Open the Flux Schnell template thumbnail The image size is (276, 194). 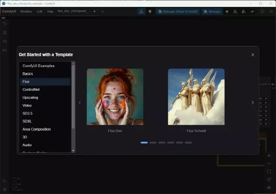(x=196, y=97)
